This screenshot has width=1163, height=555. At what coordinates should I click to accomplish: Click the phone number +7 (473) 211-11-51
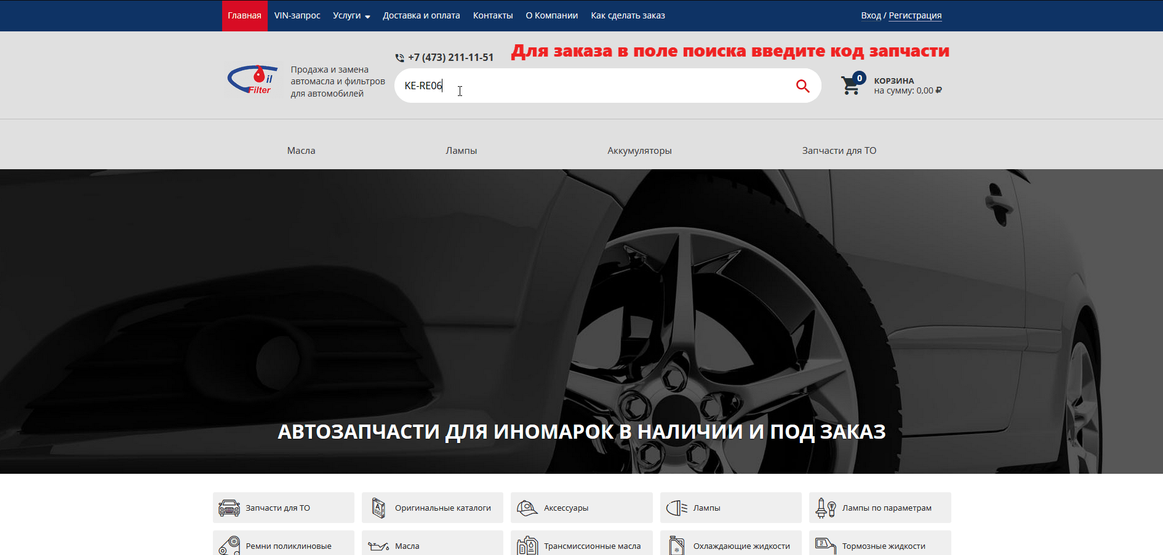(x=450, y=57)
